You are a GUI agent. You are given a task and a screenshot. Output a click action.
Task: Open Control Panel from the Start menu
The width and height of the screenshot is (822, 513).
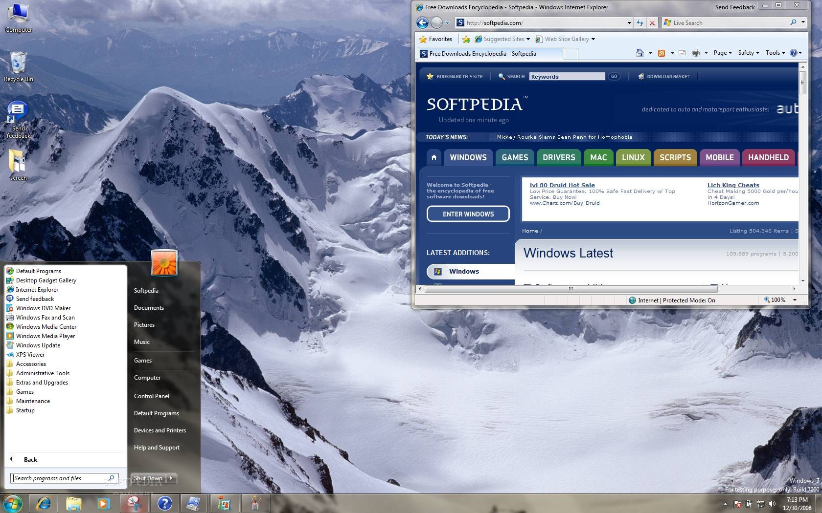click(152, 396)
